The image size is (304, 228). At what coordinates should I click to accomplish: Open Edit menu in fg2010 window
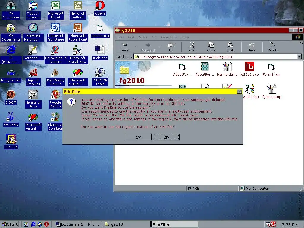click(131, 37)
